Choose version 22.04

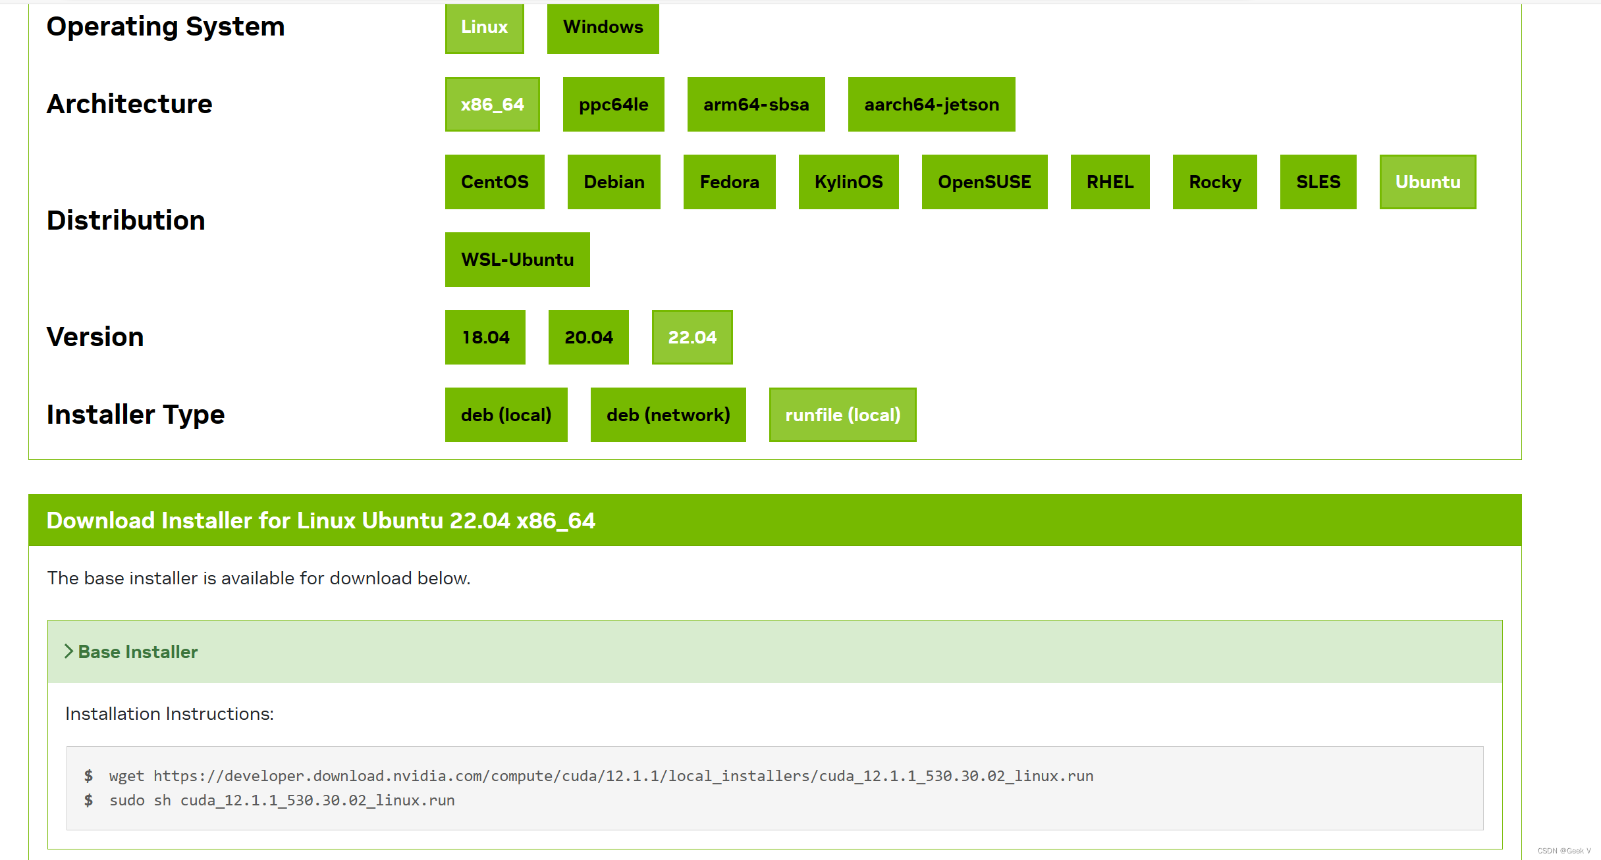click(692, 337)
